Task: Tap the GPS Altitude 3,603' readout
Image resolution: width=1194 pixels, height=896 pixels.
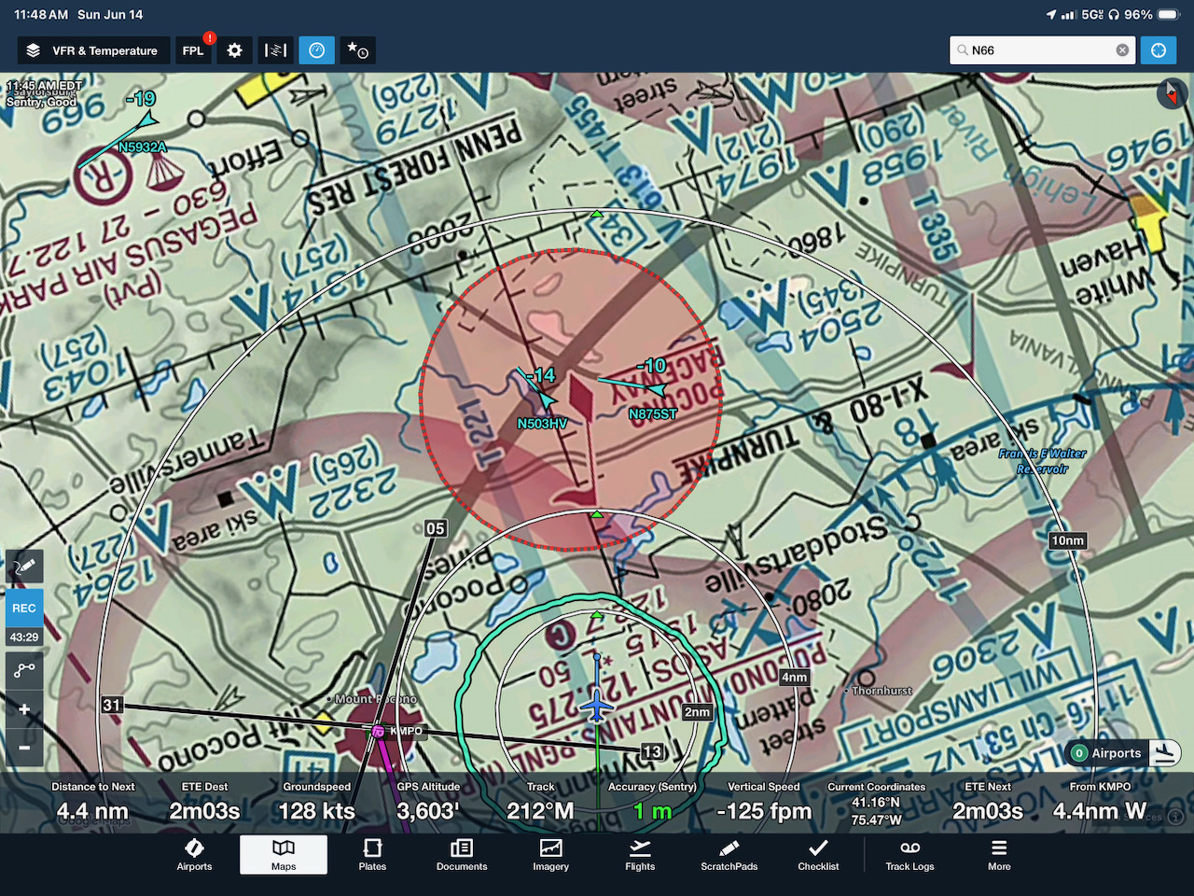Action: click(428, 803)
